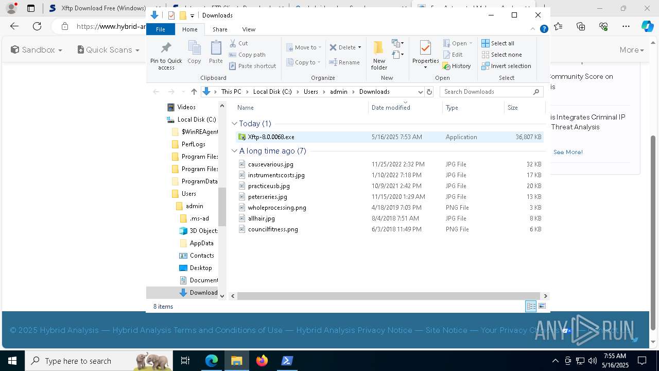
Task: Open Site Notice link in footer
Action: tap(446, 330)
